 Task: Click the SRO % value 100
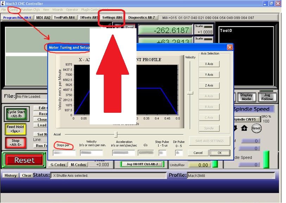pyautogui.click(x=266, y=121)
